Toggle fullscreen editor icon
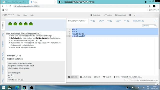 [155, 20]
